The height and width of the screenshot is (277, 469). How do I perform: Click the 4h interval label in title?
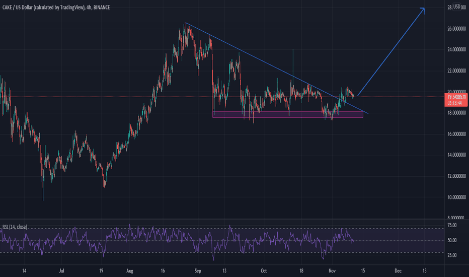tap(89, 8)
